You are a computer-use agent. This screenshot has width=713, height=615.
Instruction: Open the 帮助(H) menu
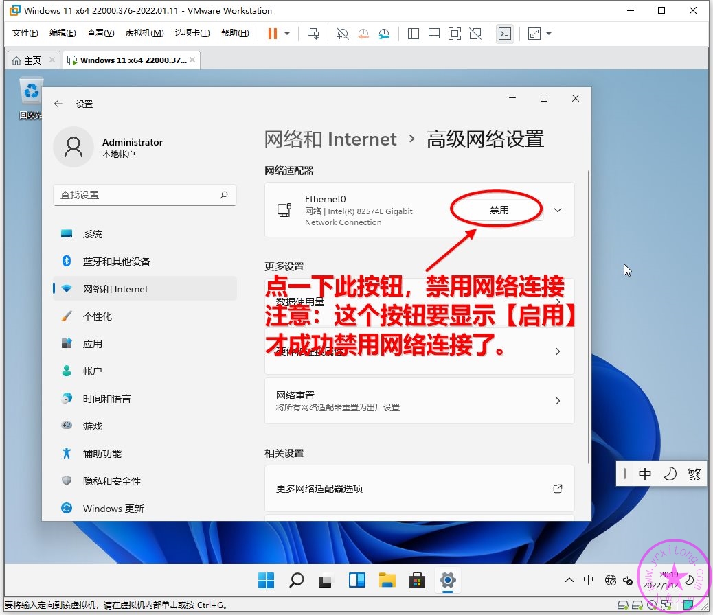click(x=235, y=33)
